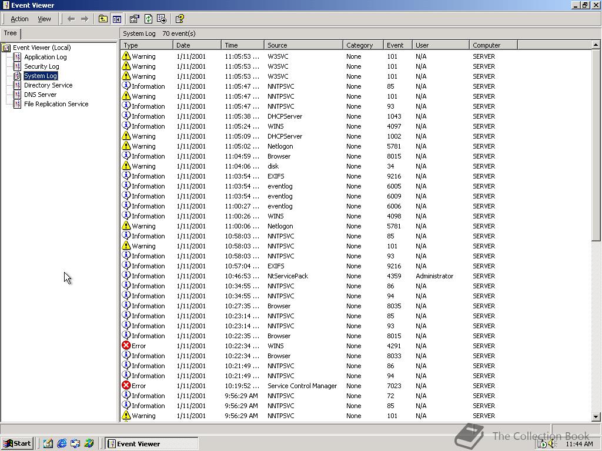Select the Tree tab
The image size is (602, 451).
[11, 33]
